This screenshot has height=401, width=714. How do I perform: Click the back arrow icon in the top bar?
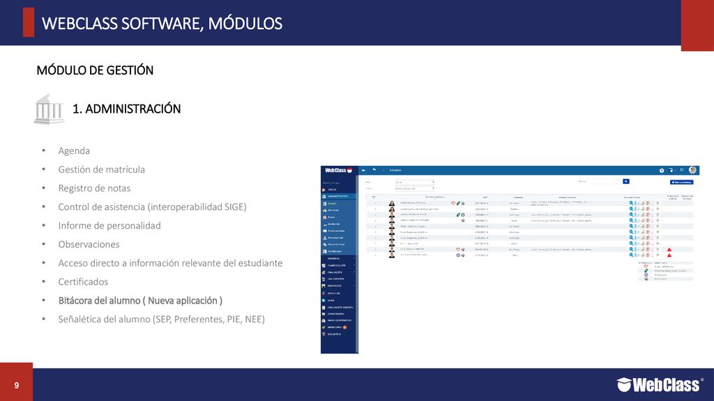[374, 170]
